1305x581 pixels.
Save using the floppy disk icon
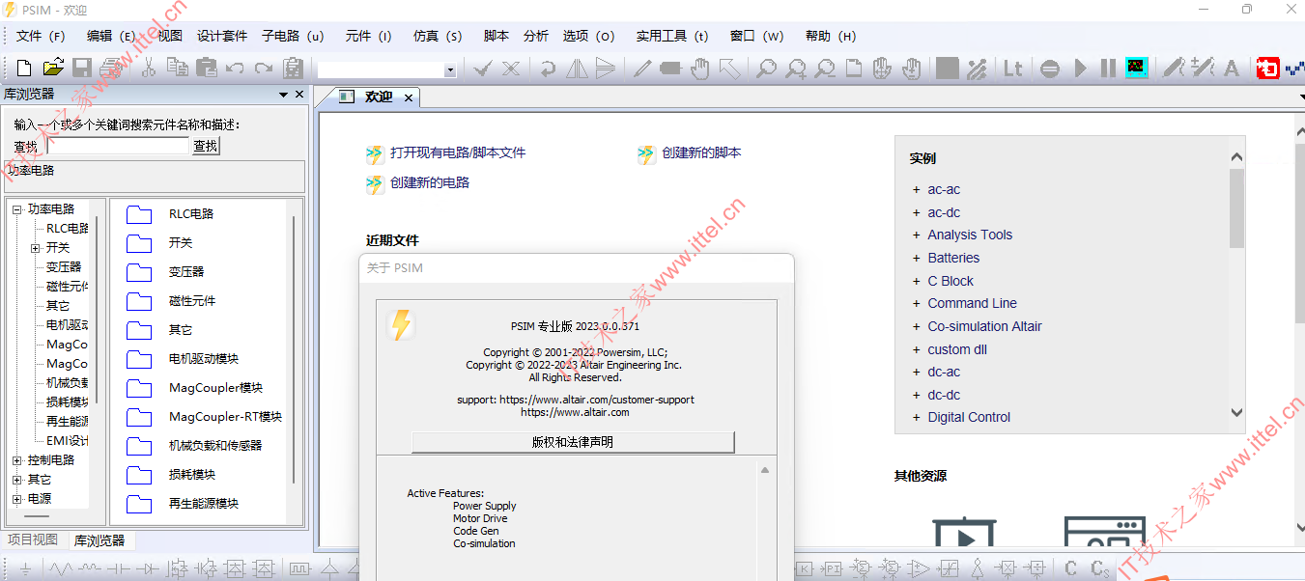pyautogui.click(x=82, y=68)
